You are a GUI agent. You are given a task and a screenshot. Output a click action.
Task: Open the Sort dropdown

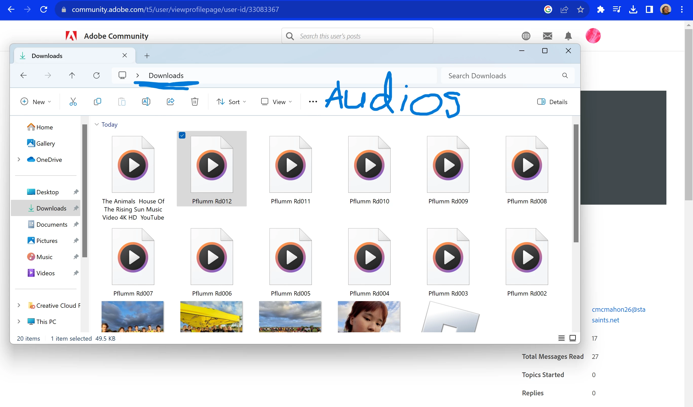(231, 102)
